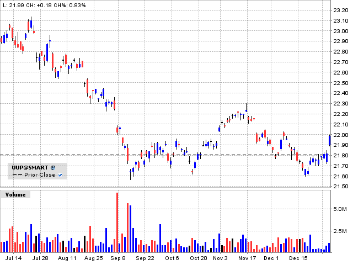The image size is (353, 265).
Task: Click the last blue candle at chart's right edge
Action: 329,140
